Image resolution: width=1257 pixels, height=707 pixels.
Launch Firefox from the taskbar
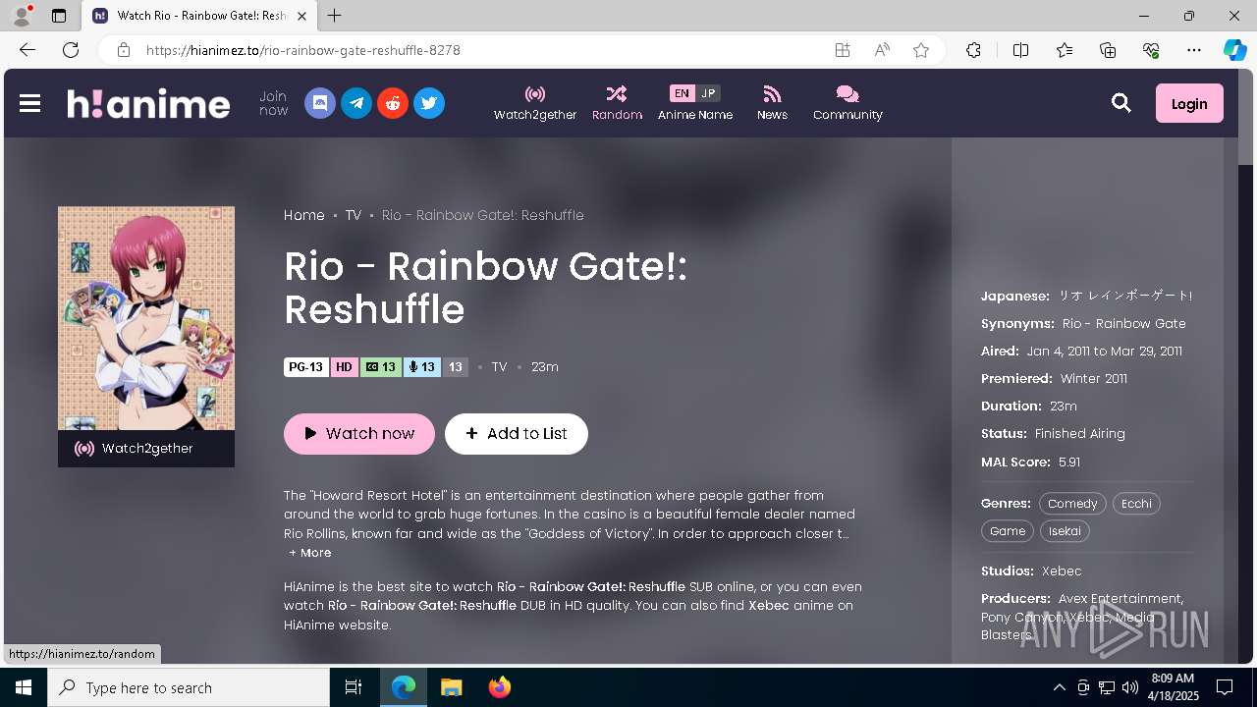[x=500, y=687]
